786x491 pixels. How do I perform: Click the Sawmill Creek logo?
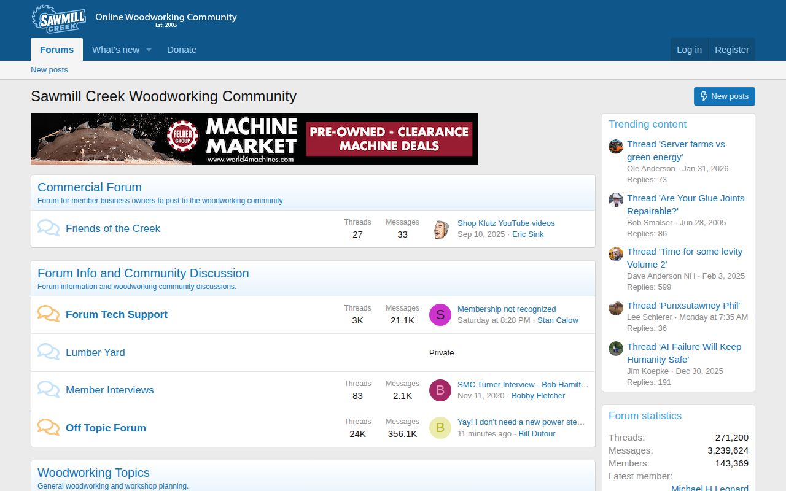(59, 18)
